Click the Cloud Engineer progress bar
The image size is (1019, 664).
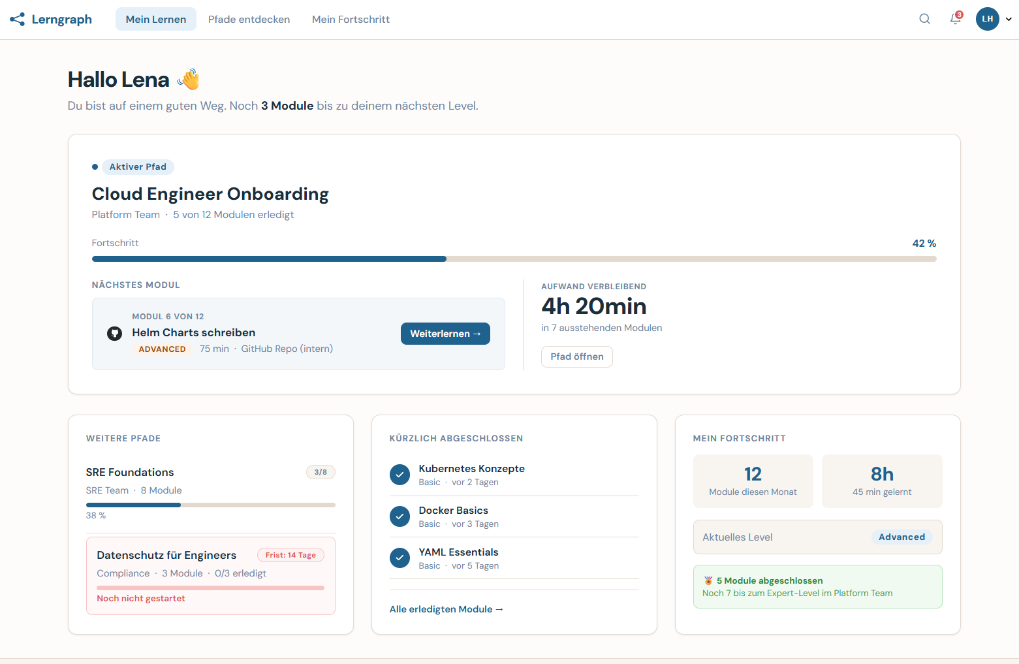[514, 259]
